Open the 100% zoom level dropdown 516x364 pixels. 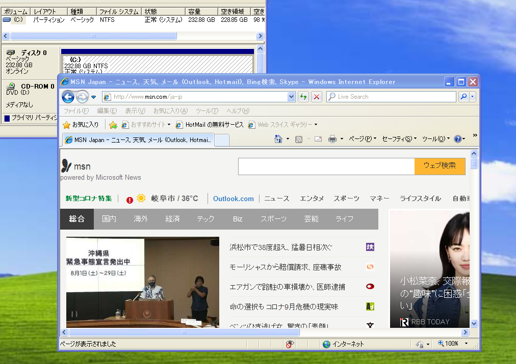coord(467,344)
